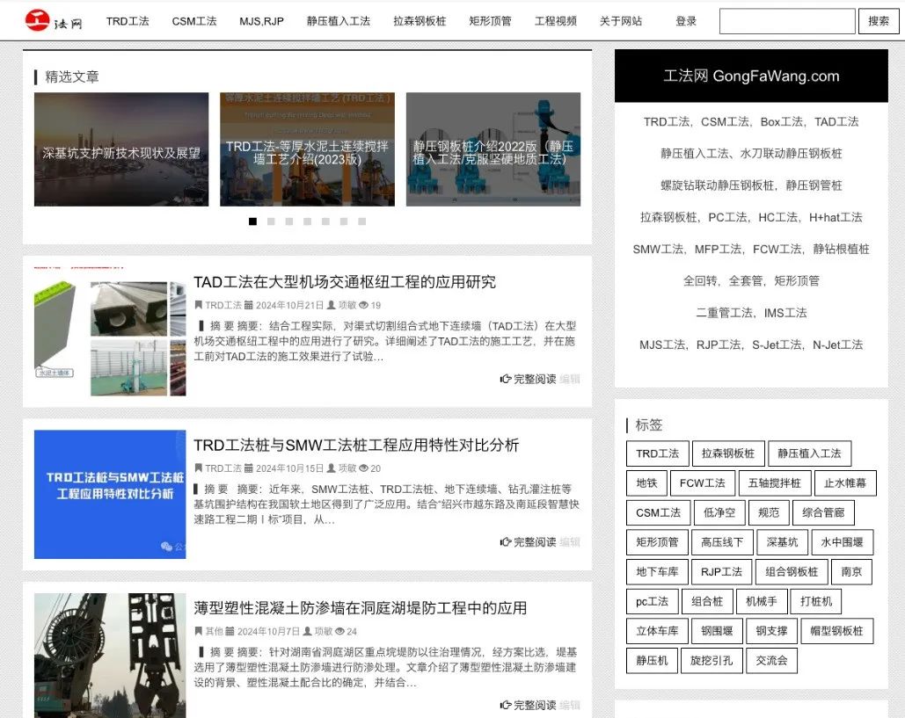The height and width of the screenshot is (718, 905).
Task: Focus the search input field
Action: pos(787,21)
